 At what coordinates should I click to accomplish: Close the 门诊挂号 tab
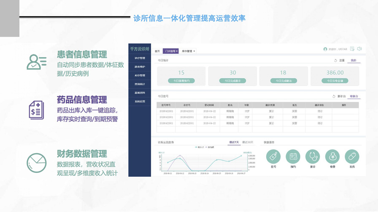coord(177,51)
